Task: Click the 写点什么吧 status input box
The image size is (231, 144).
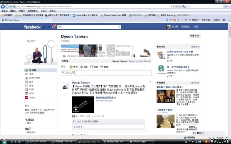Action: point(106,73)
